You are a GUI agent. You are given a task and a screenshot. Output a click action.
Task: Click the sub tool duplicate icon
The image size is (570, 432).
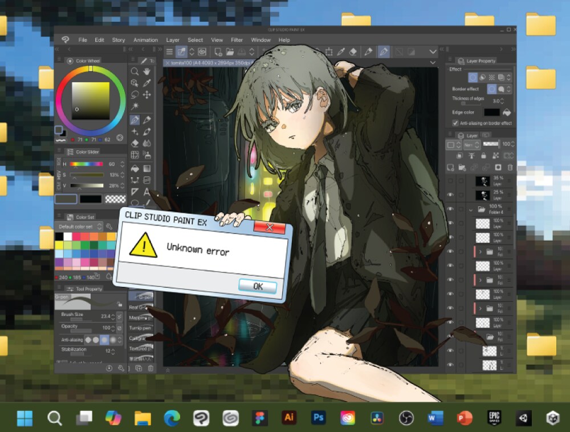pos(139,369)
